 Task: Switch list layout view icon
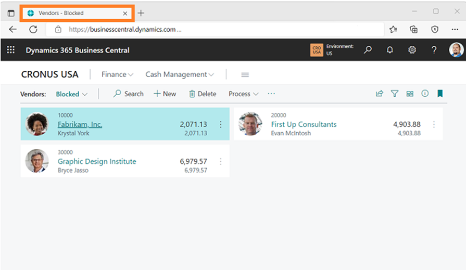(410, 94)
